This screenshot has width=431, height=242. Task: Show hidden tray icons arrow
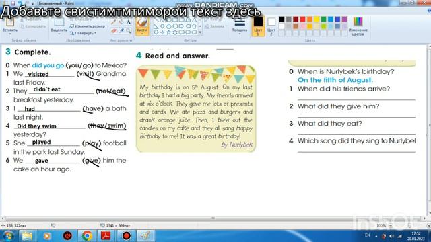(376, 236)
